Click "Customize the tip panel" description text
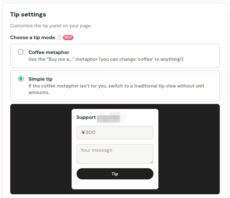 tap(51, 26)
